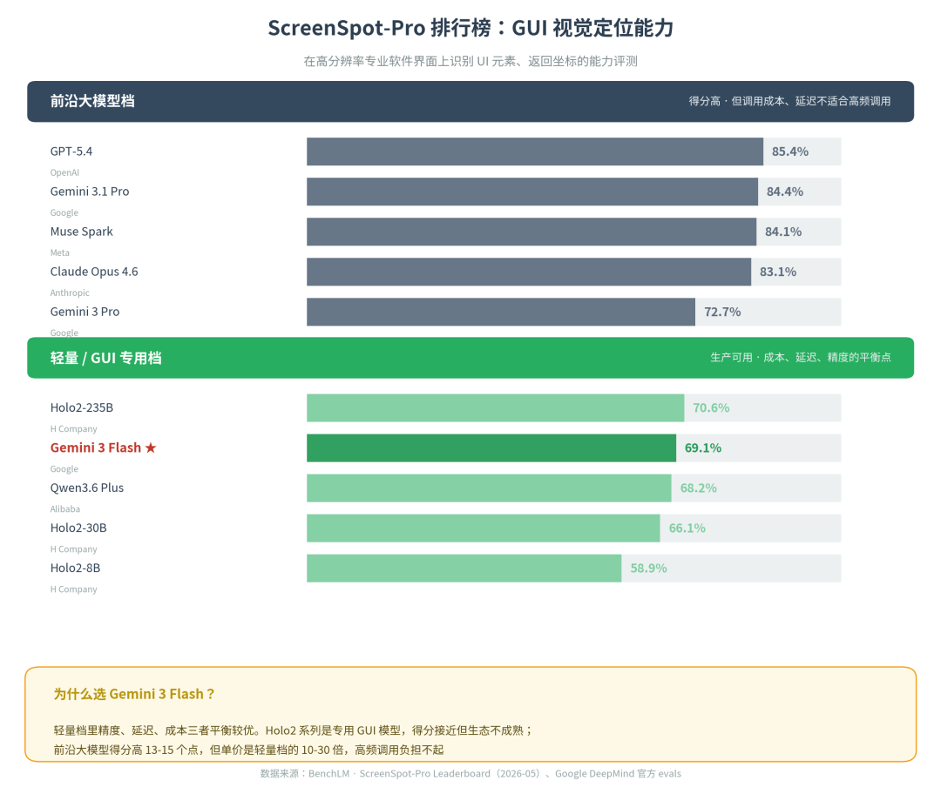The height and width of the screenshot is (794, 941).
Task: Click the "Claude Opus 4.6" model name
Action: click(94, 272)
